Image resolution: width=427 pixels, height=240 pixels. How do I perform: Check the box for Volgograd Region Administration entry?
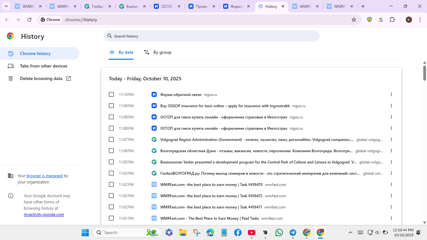click(111, 139)
